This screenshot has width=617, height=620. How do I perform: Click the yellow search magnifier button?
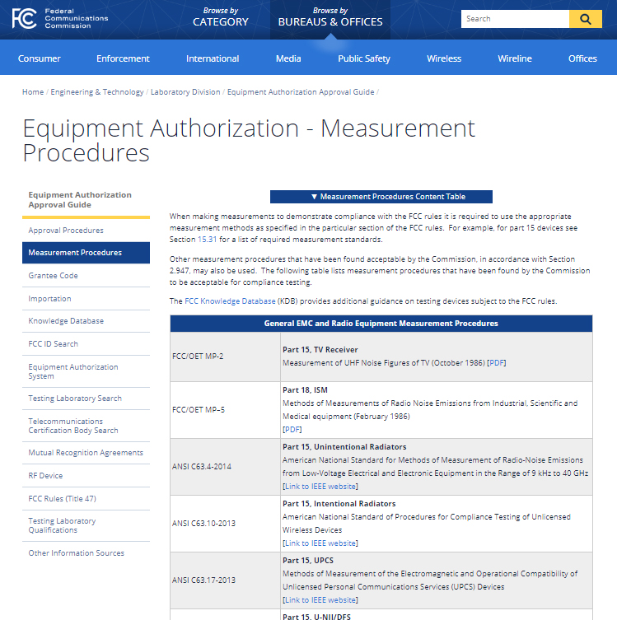coord(586,19)
